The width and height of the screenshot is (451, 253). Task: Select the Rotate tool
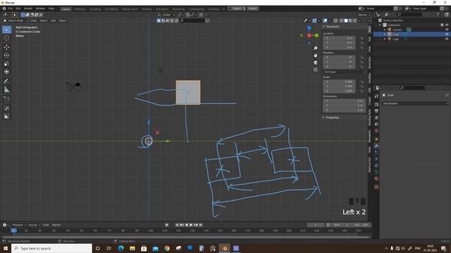pos(6,56)
